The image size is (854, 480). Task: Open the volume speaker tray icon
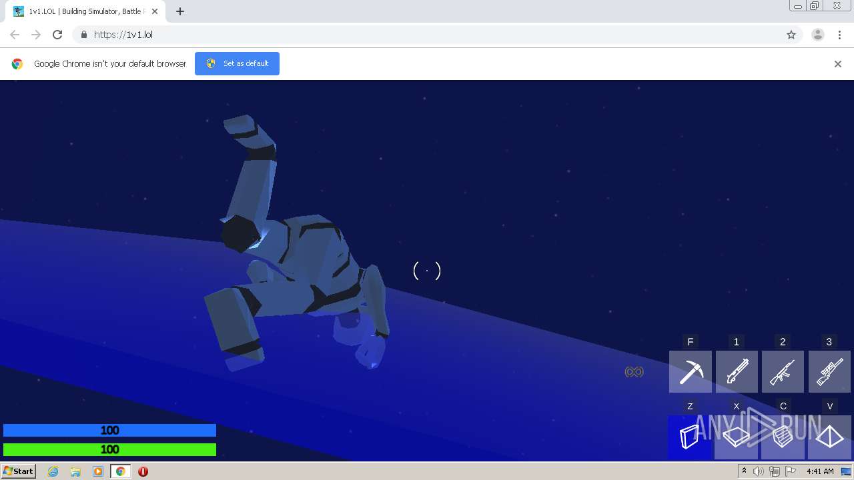click(759, 471)
